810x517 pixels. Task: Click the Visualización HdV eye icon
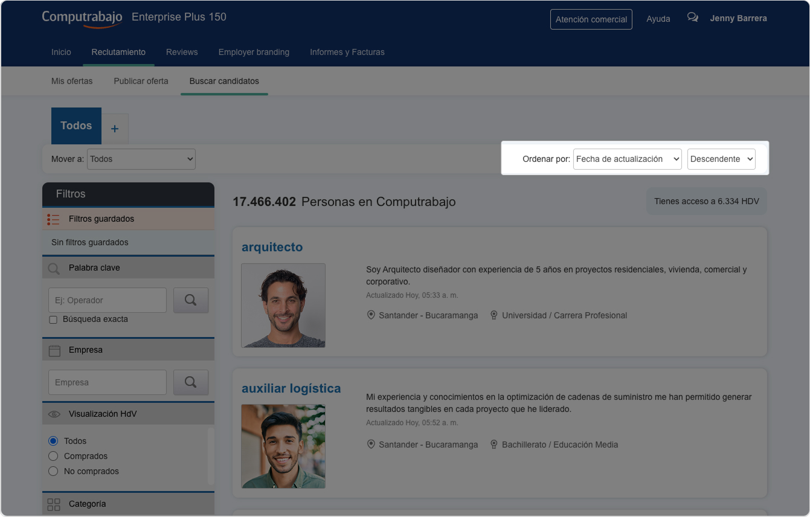point(54,414)
